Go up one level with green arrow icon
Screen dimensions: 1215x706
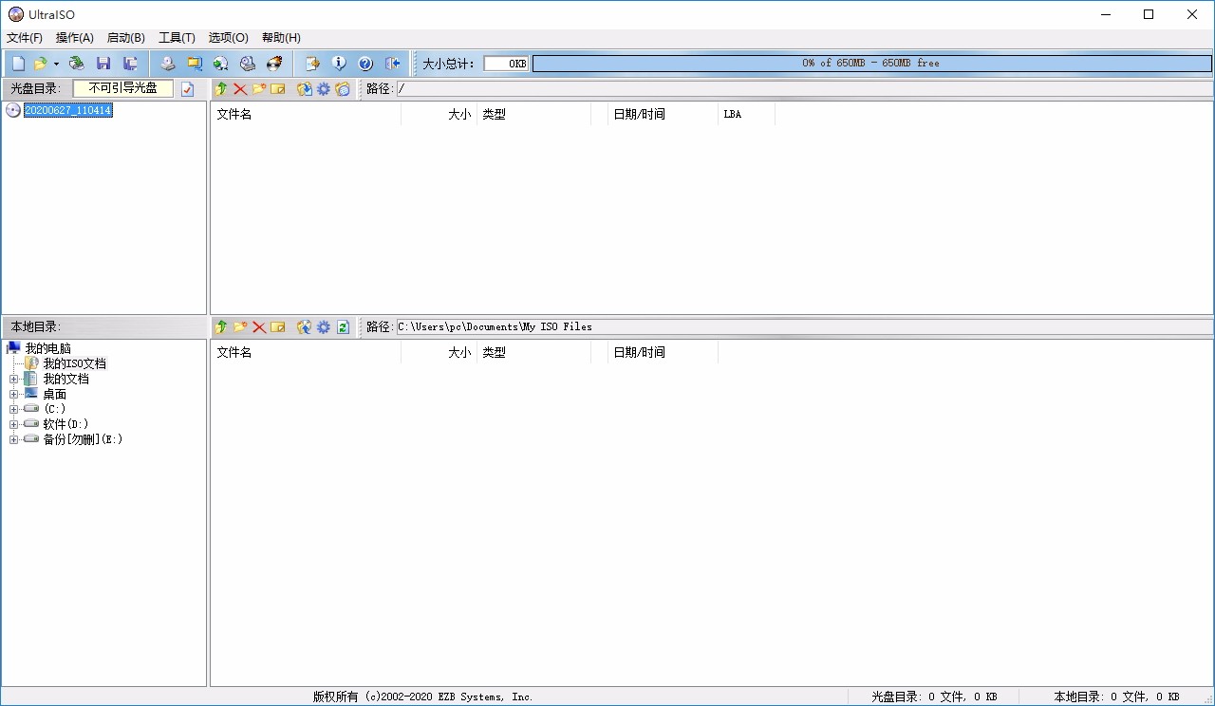221,88
